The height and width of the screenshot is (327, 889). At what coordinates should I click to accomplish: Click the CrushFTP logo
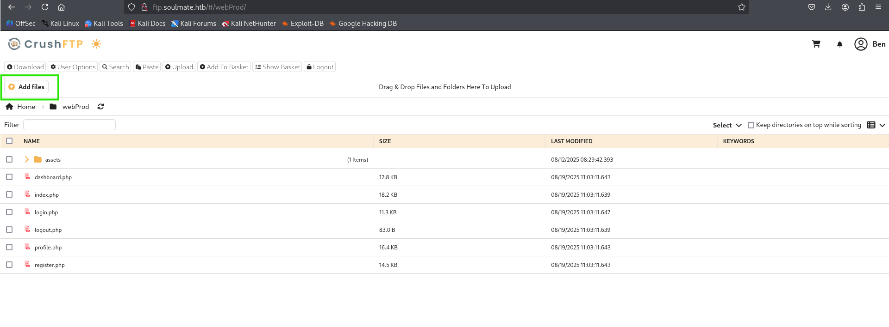(45, 44)
